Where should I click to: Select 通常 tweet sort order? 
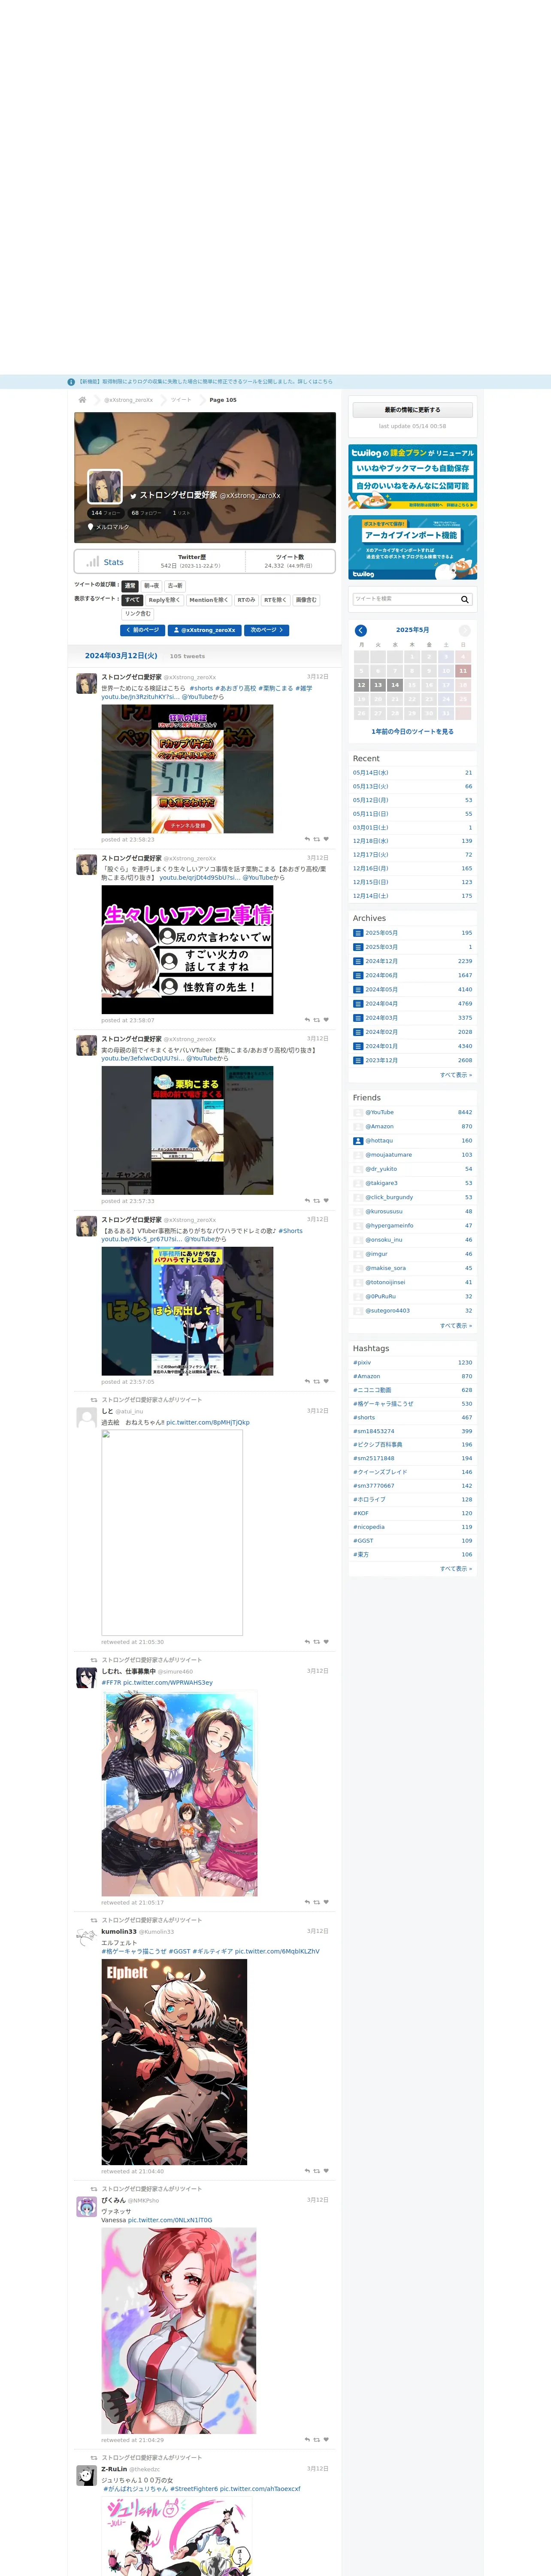click(130, 586)
